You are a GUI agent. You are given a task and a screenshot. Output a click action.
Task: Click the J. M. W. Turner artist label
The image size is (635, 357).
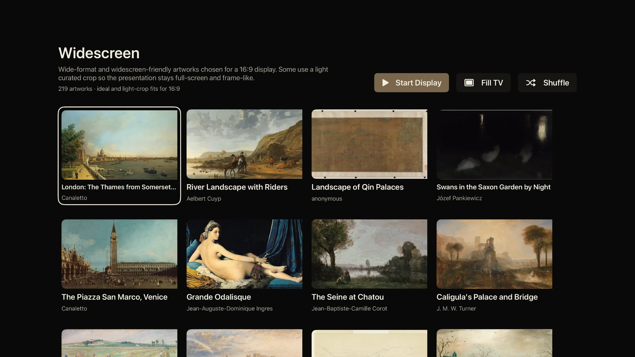point(456,309)
